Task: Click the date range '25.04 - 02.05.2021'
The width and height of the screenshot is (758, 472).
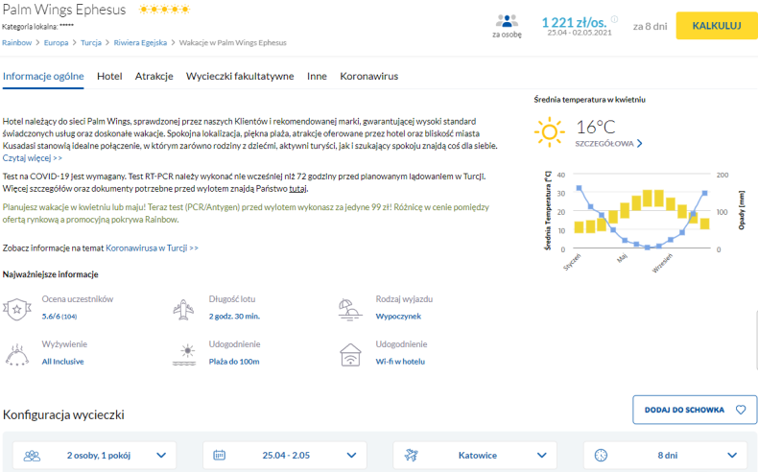Action: coord(580,33)
